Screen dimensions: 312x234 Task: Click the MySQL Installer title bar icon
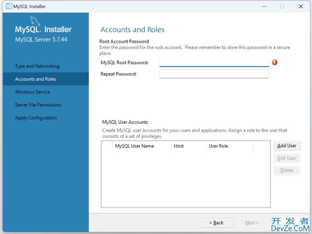[9, 6]
